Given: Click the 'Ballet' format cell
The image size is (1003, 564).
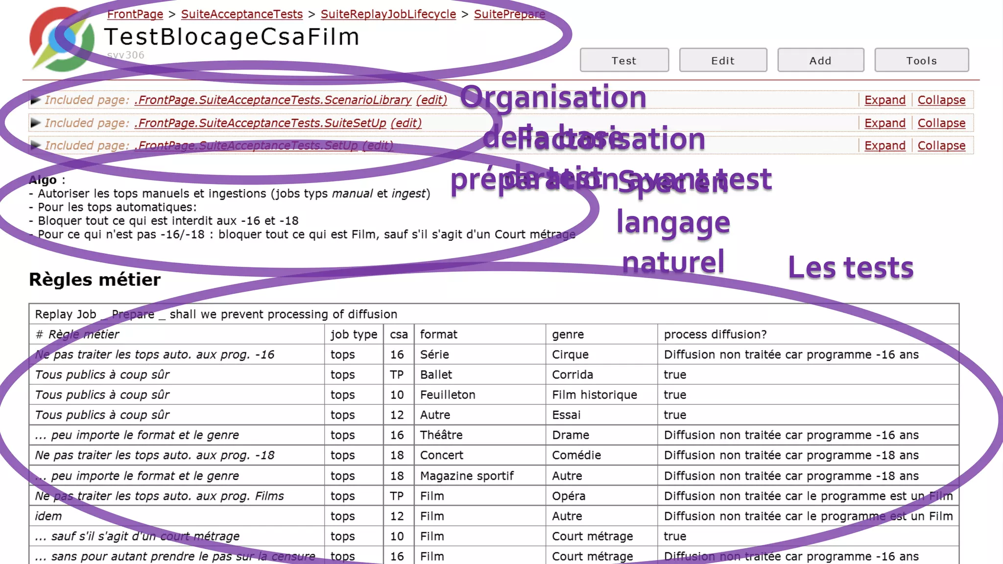Looking at the screenshot, I should [480, 375].
